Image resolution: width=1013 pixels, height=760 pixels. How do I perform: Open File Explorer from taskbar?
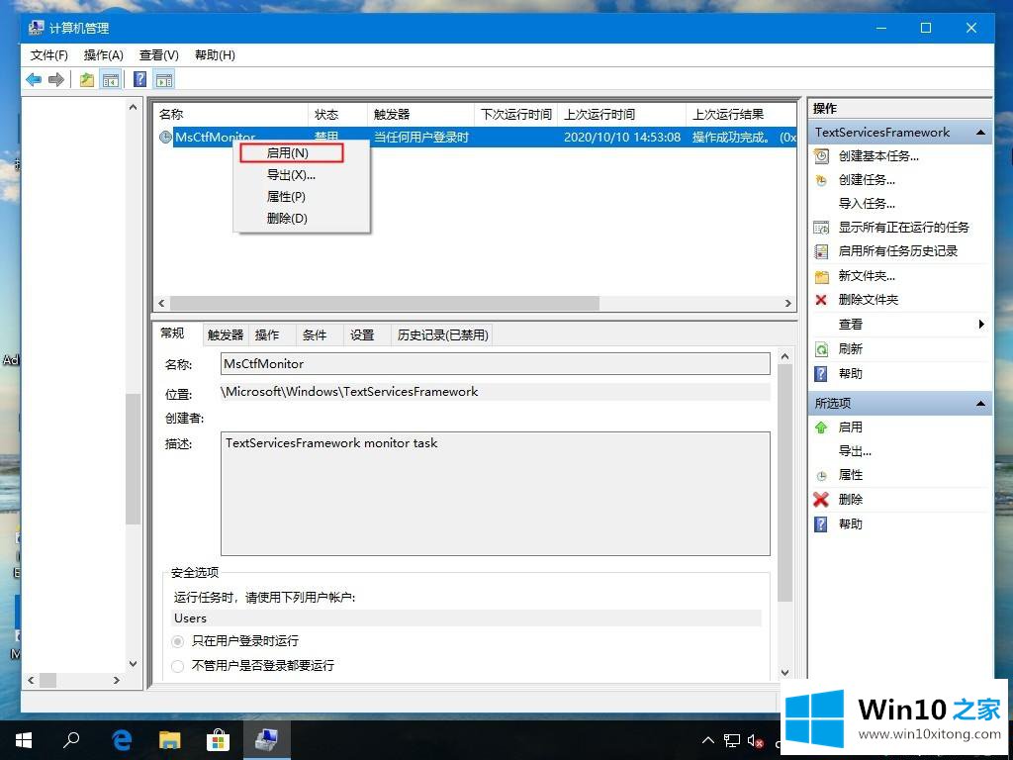coord(170,740)
